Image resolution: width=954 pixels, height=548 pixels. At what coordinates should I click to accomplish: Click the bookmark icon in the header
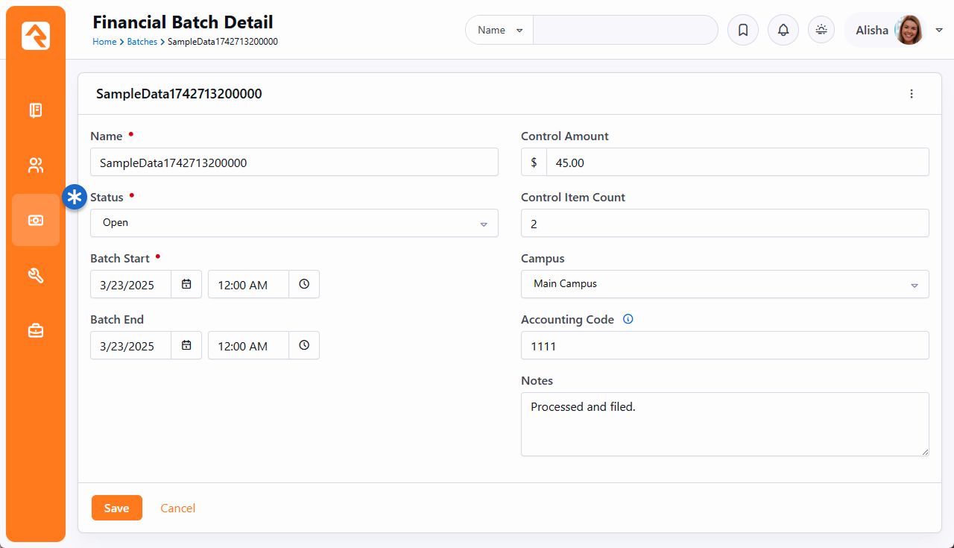click(742, 31)
